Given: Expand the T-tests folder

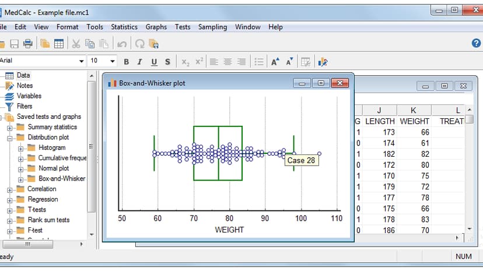Looking at the screenshot, I should coord(10,211).
